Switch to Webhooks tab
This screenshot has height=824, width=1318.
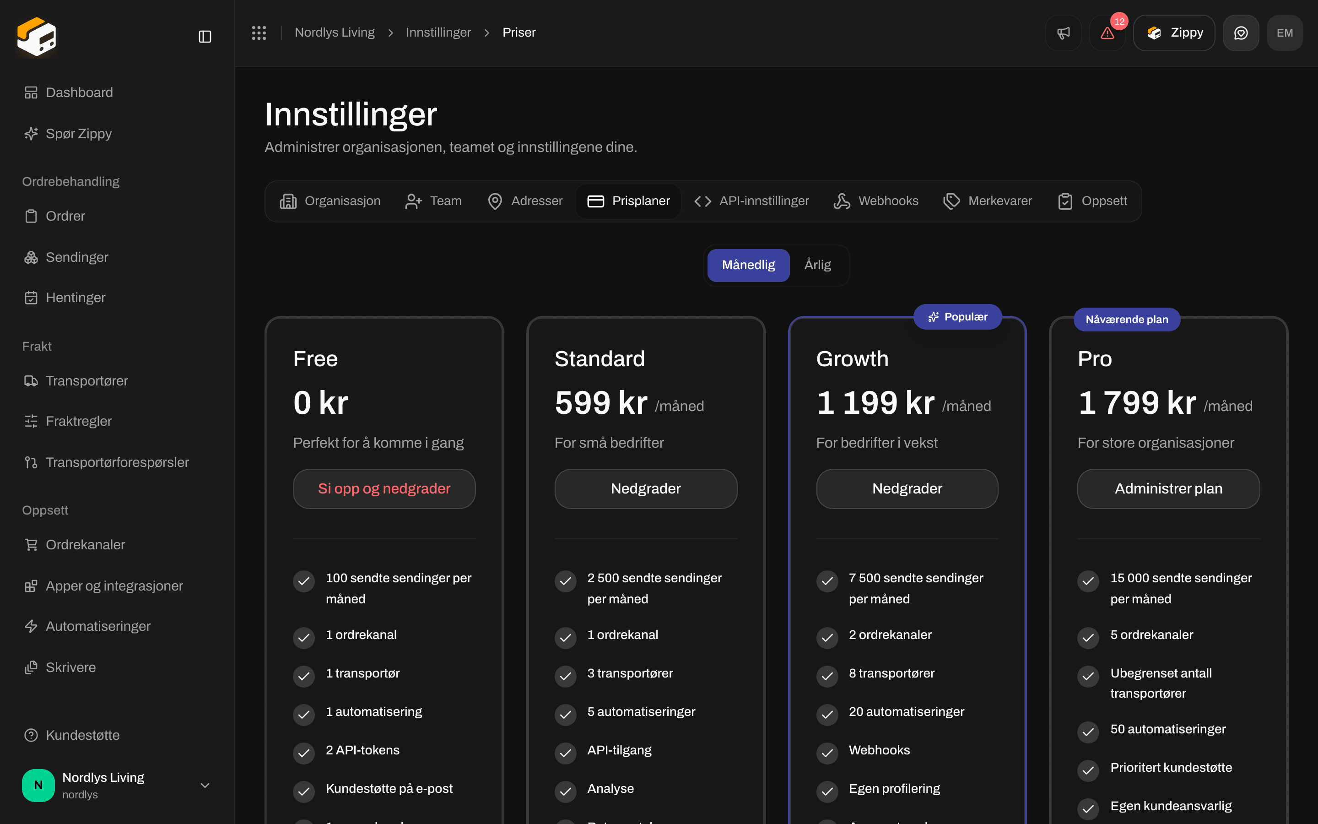876,201
